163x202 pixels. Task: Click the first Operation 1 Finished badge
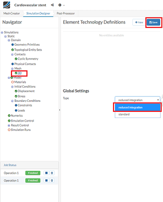(x=33, y=173)
